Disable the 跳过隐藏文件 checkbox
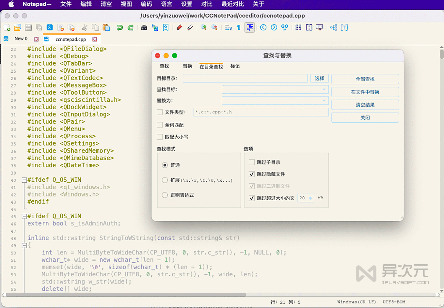Image resolution: width=444 pixels, height=308 pixels. [x=252, y=174]
